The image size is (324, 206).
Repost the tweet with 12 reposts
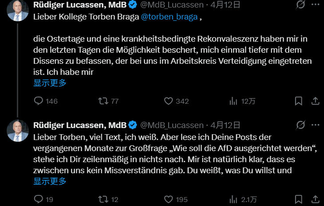click(x=103, y=199)
